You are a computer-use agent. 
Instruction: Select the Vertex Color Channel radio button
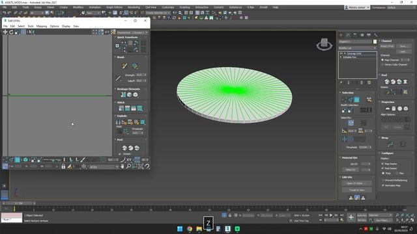pos(382,64)
